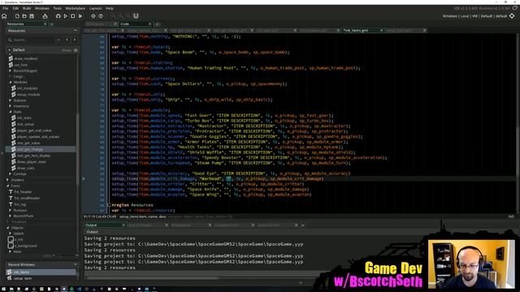Open the setup_module script
The width and height of the screenshot is (520, 292).
coord(28,95)
